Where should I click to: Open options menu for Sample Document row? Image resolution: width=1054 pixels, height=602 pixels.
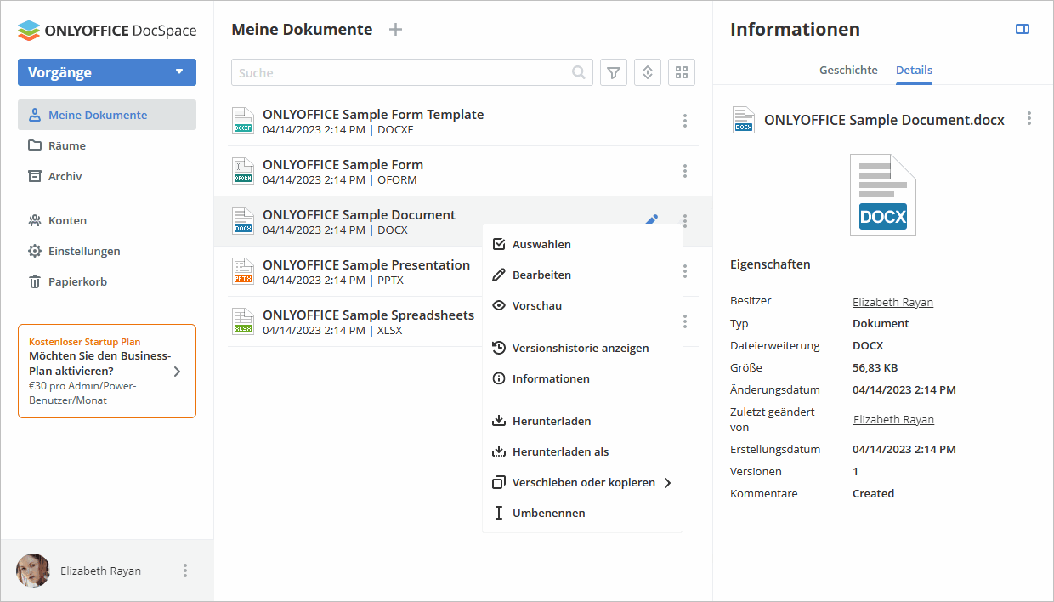coord(685,219)
